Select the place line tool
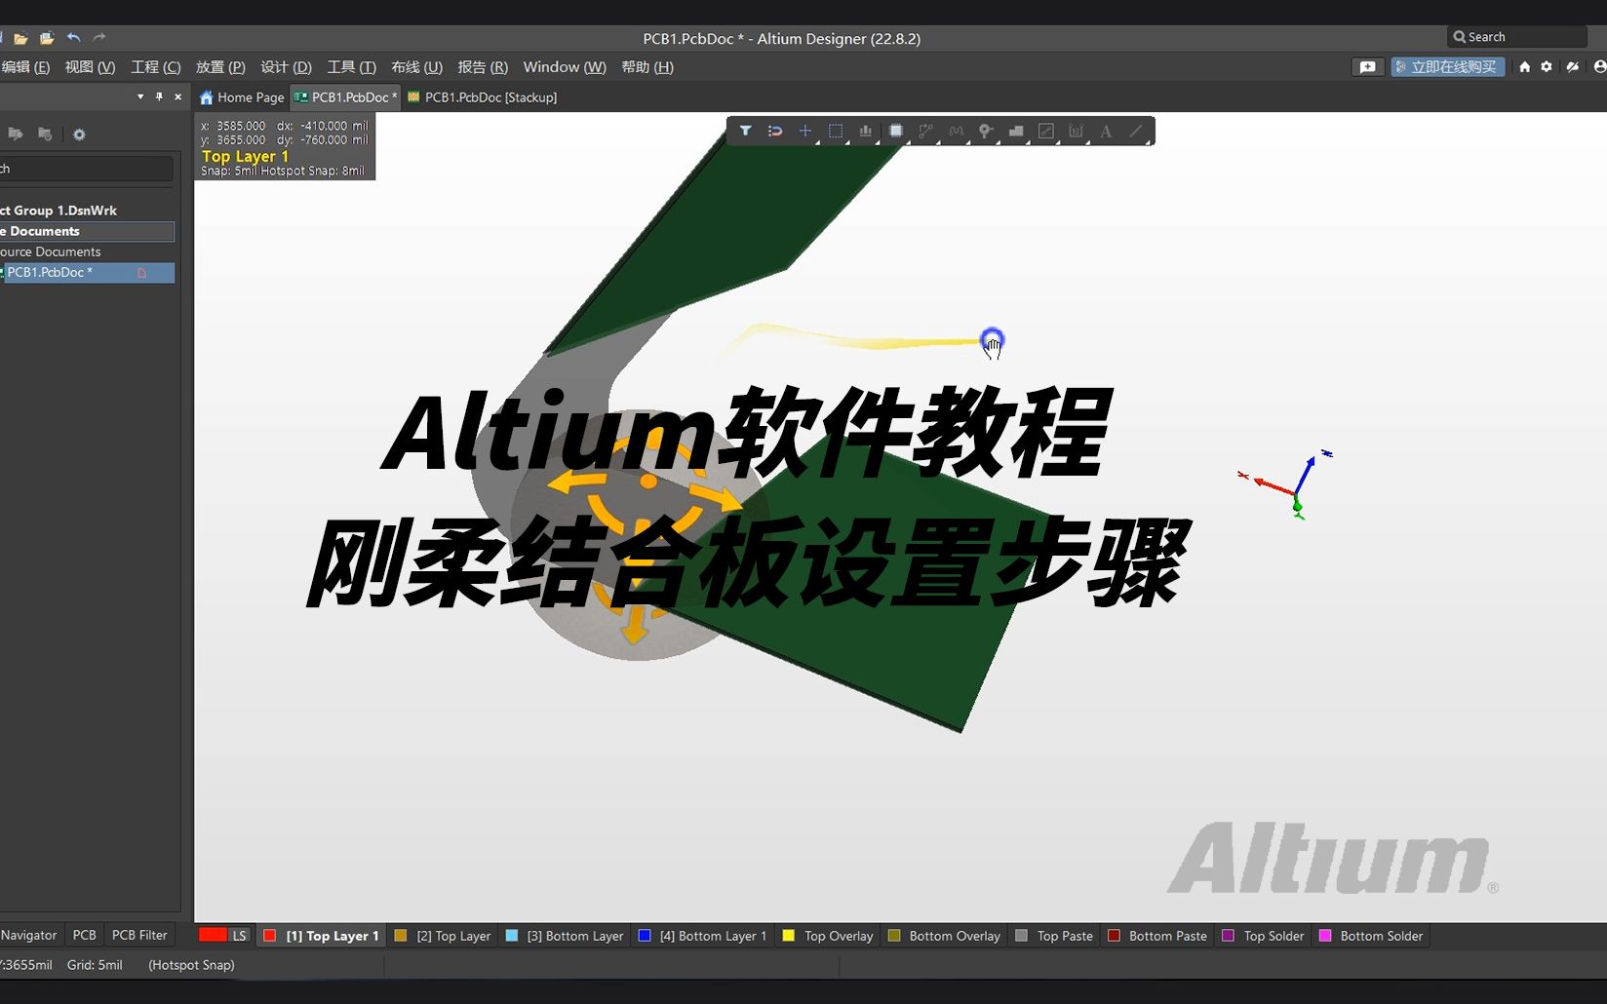Image resolution: width=1607 pixels, height=1004 pixels. coord(1136,131)
